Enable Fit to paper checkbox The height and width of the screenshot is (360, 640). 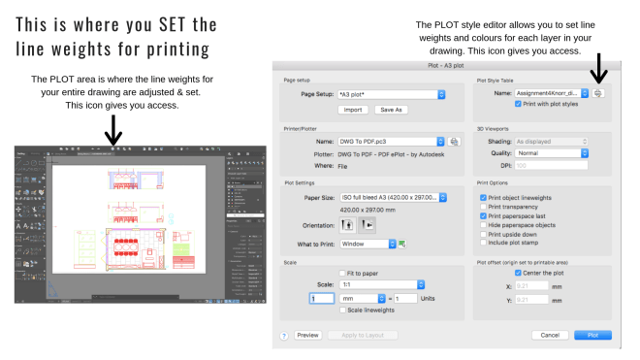(342, 274)
